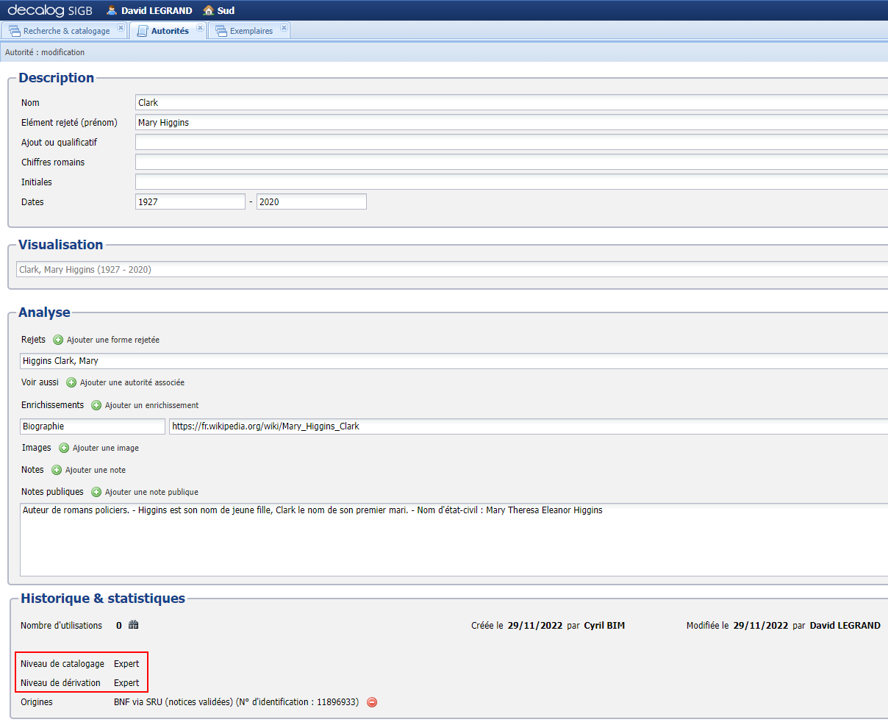Image resolution: width=888 pixels, height=725 pixels.
Task: Click the Nom field containing Clark
Action: coord(294,102)
